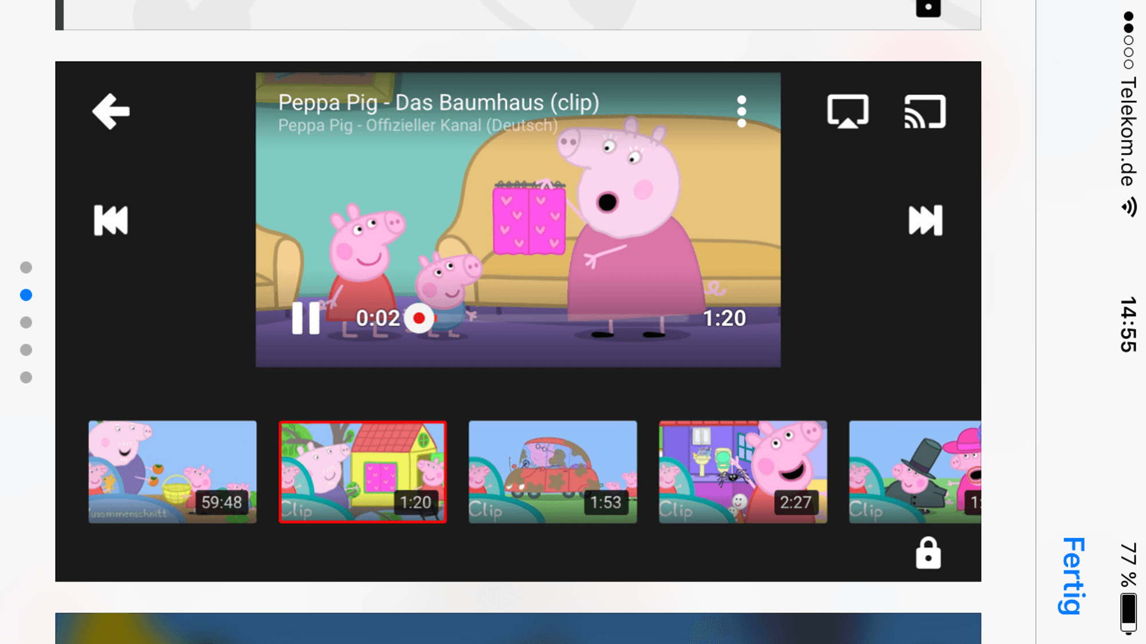Open channel Peppa Pig - Offizieller Kanal (Deutsch)
The image size is (1146, 644).
(x=418, y=125)
